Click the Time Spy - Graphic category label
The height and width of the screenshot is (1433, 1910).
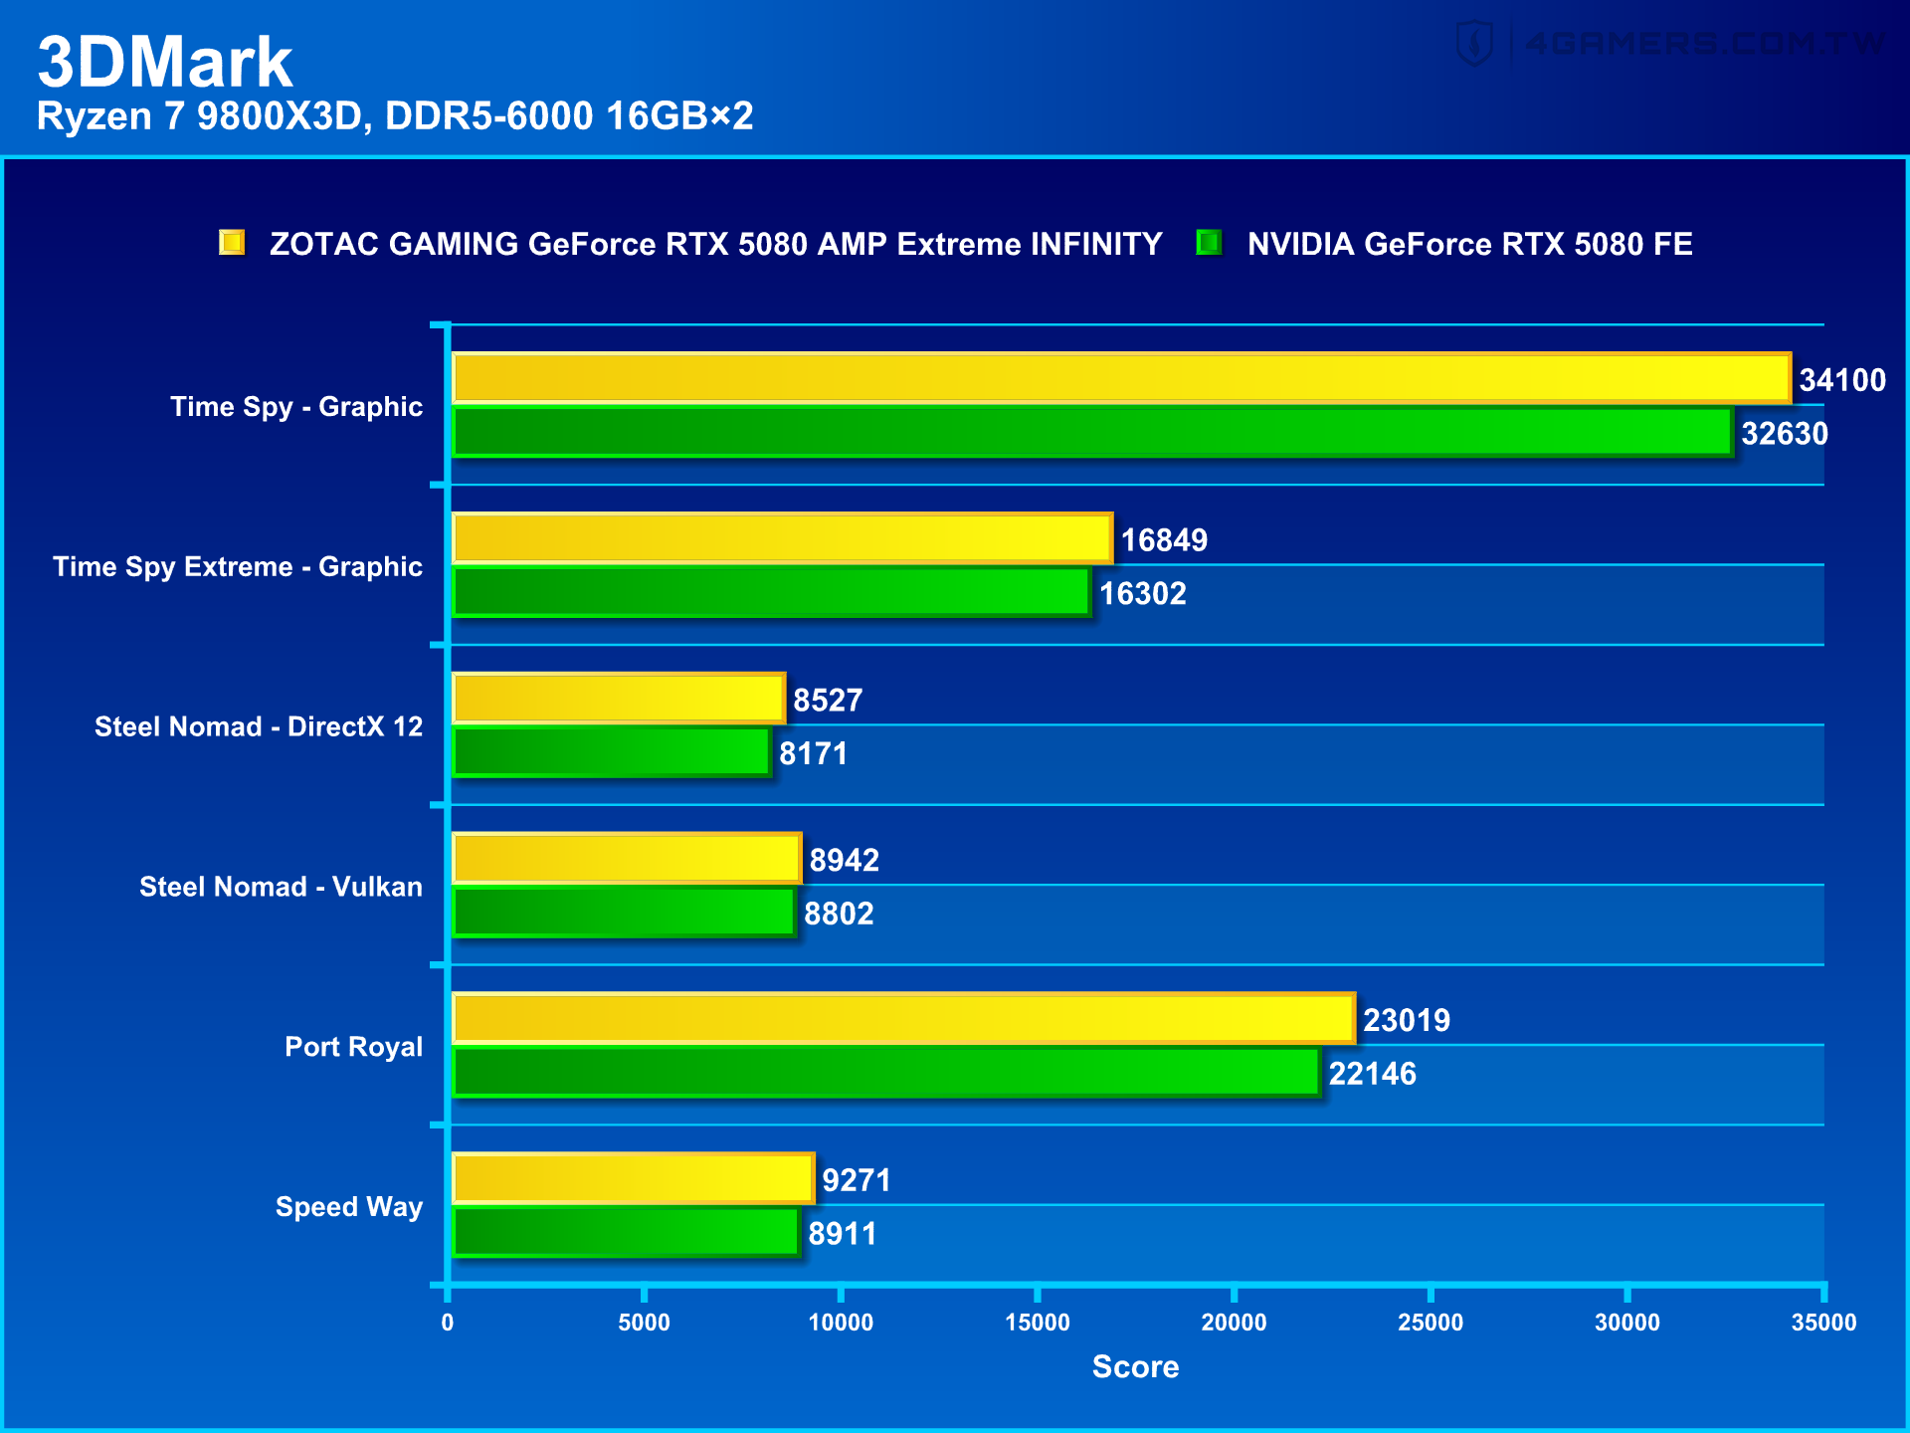pos(296,407)
